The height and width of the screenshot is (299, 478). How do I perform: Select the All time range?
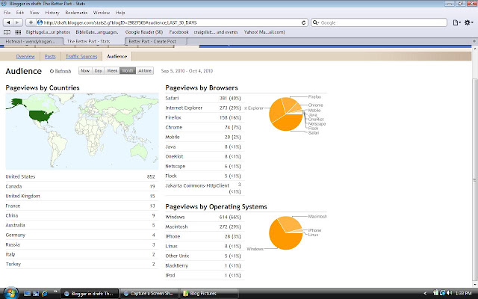pyautogui.click(x=145, y=71)
